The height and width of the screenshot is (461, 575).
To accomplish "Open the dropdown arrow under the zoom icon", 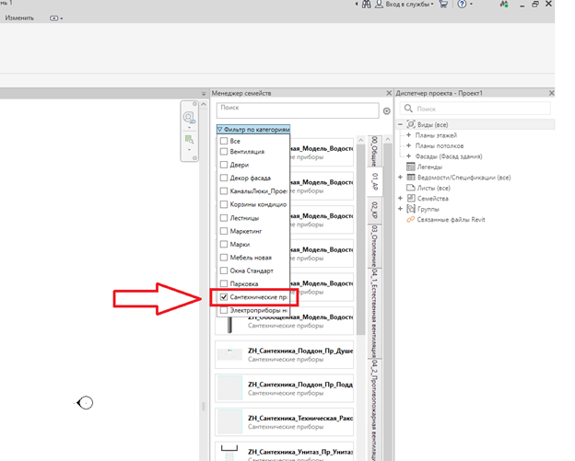I will tap(189, 150).
